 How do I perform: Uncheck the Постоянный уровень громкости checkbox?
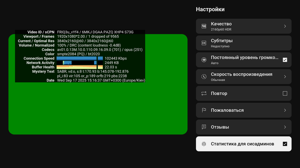285,60
